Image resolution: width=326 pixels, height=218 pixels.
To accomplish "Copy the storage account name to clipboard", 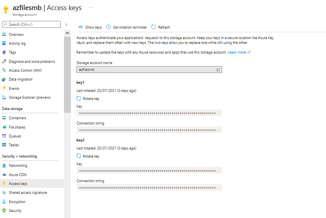I will 218,70.
